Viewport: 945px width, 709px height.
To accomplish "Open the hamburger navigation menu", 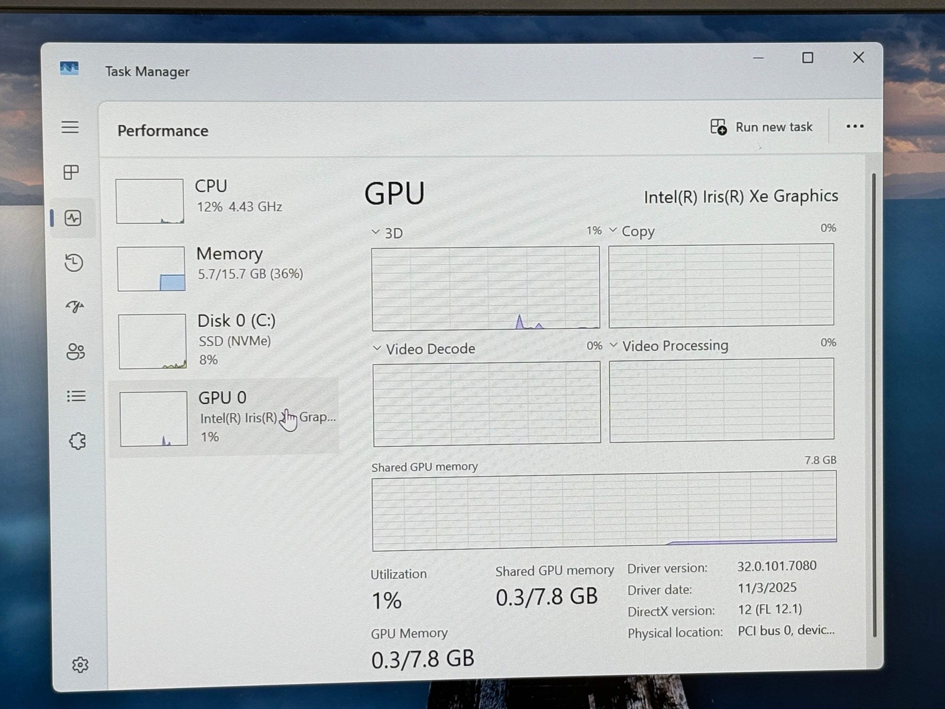I will [70, 127].
